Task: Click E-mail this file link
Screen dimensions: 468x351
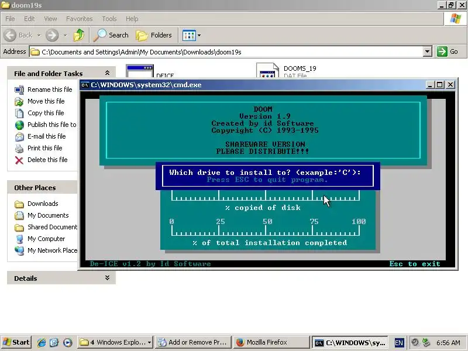Action: coord(47,136)
